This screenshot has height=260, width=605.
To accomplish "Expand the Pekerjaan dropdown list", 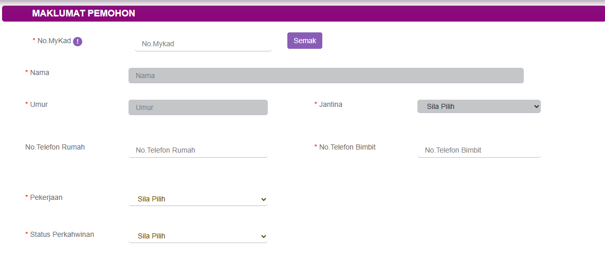I will [x=198, y=199].
